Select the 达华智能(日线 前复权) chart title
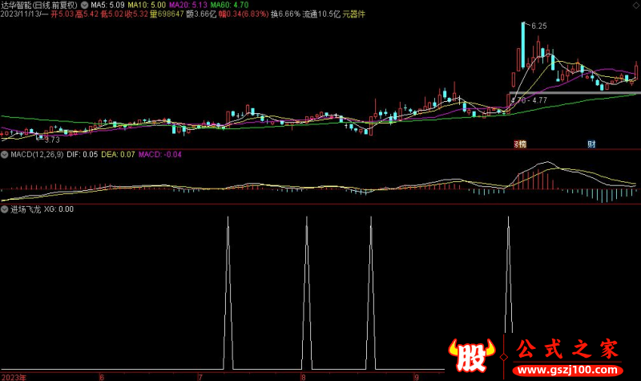The width and height of the screenshot is (641, 381). 38,5
